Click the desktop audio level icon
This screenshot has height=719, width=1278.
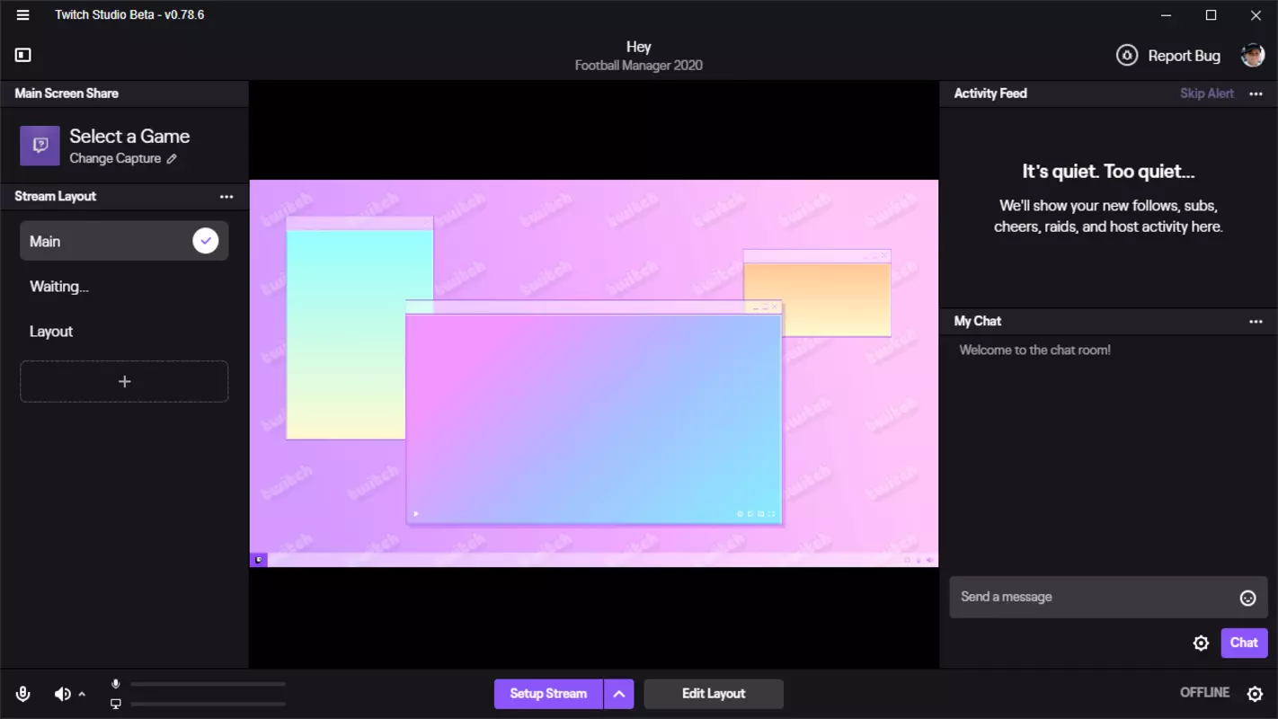(116, 704)
